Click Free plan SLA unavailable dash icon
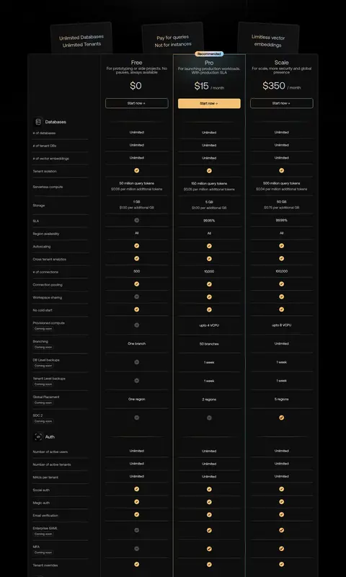This screenshot has width=346, height=577. (137, 221)
